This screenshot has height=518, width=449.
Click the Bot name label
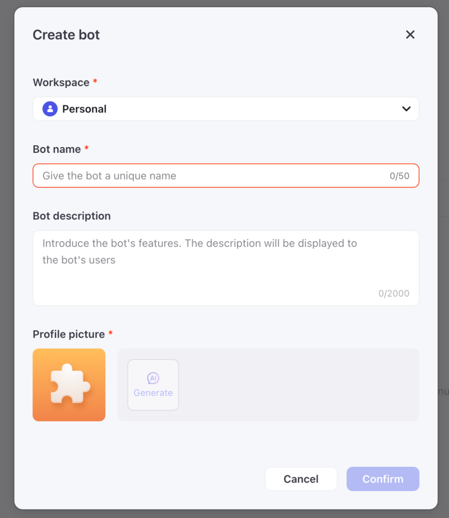(x=57, y=149)
